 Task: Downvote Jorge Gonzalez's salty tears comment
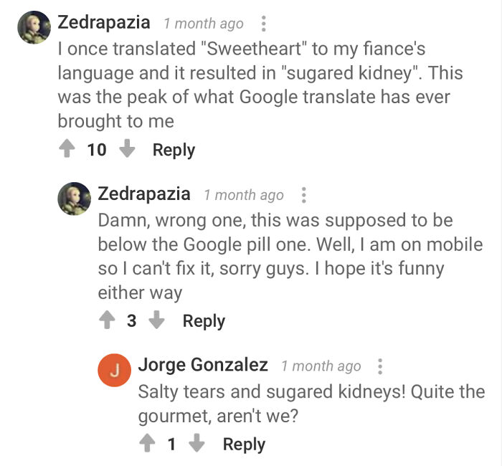(x=197, y=444)
